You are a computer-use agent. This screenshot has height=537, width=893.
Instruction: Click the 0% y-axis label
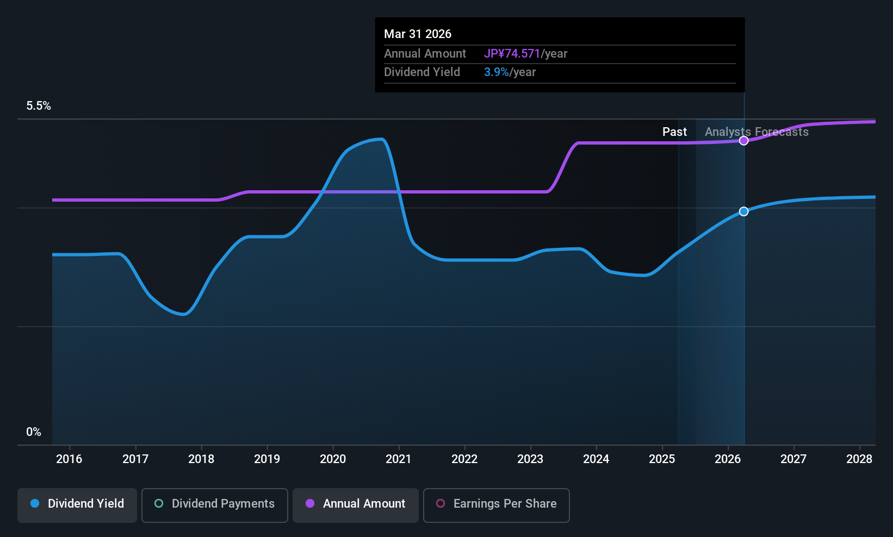coord(34,432)
